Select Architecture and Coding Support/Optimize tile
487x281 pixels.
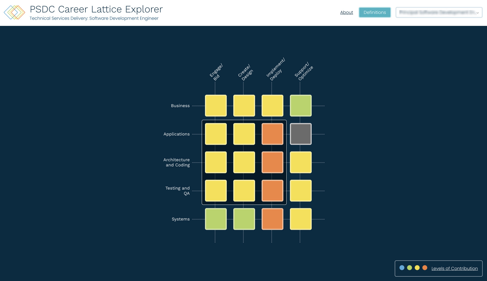coord(301,162)
